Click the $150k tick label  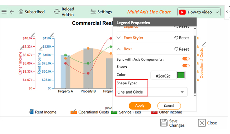pyautogui.click(x=47, y=38)
